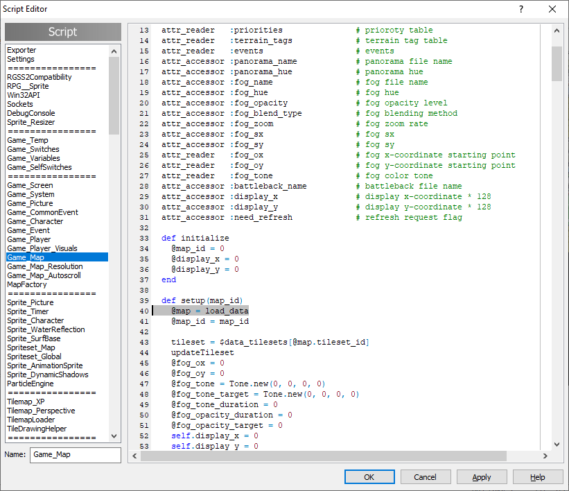Apply the script changes

pyautogui.click(x=482, y=477)
